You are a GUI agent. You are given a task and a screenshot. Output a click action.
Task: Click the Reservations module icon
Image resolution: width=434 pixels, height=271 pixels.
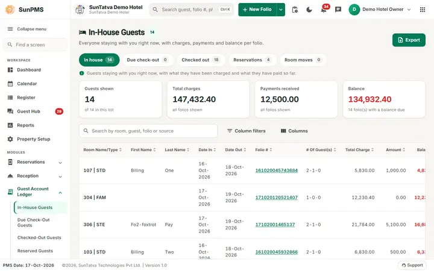(10, 162)
